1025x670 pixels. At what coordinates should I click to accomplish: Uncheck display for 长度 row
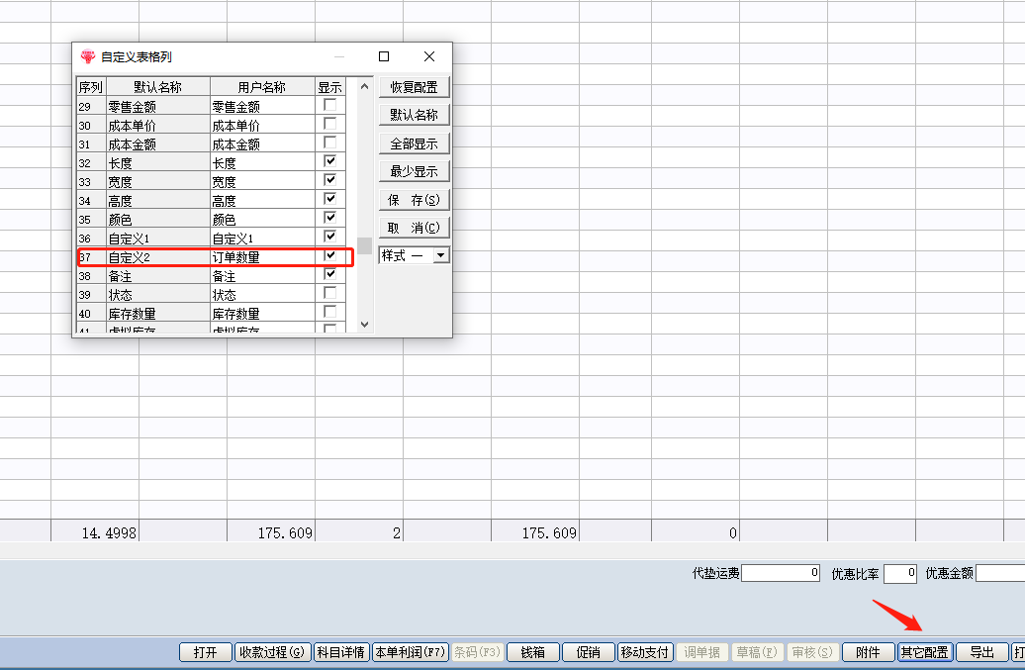pyautogui.click(x=330, y=160)
